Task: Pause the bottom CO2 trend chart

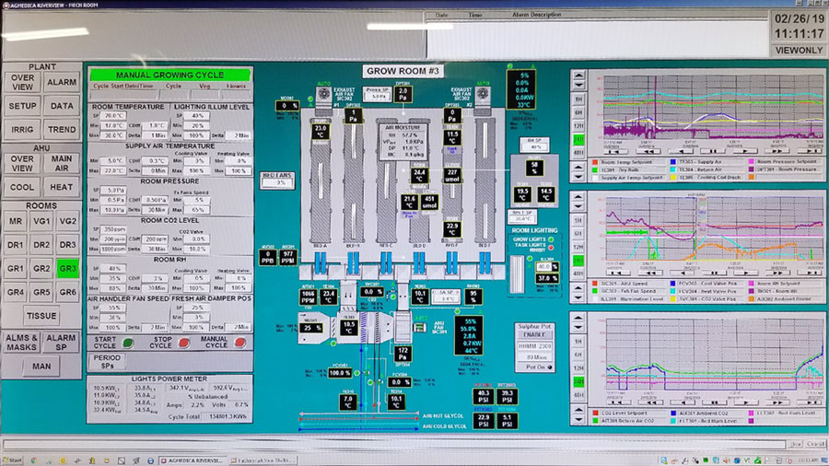Action: [714, 402]
